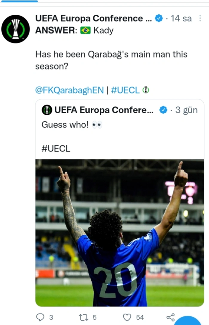The width and height of the screenshot is (209, 325).
Task: Click the small avatar in the quoted tweet
Action: coord(47,110)
